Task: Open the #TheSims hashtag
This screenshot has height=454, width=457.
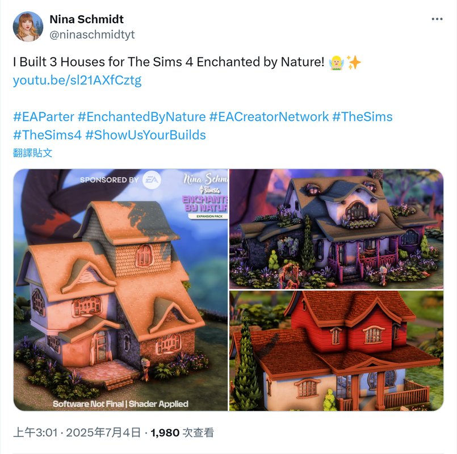Action: (x=362, y=117)
